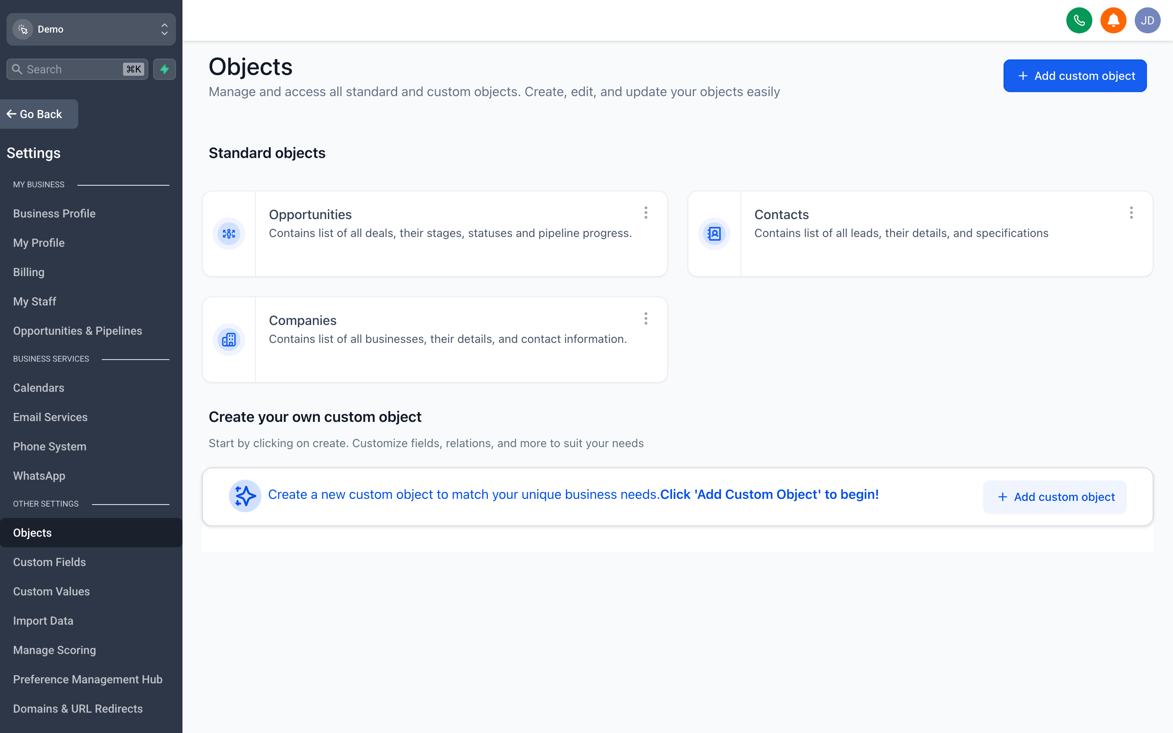Click the green phone dialer icon
Screen dimensions: 1173x733
[1079, 20]
